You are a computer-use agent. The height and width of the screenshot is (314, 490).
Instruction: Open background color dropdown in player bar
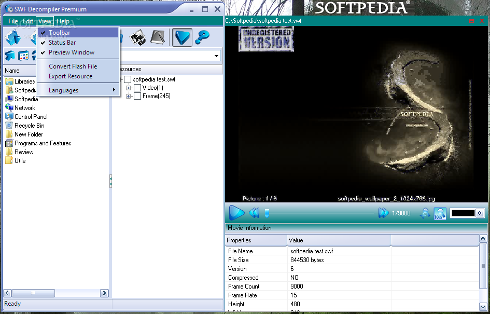coord(480,213)
